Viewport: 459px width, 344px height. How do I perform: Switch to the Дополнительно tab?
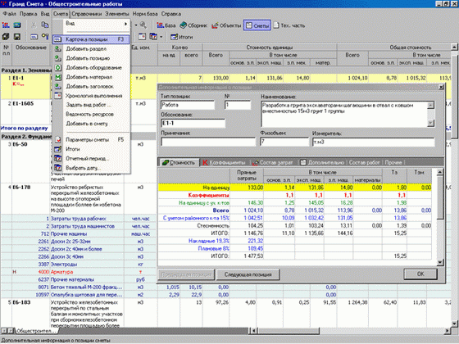323,163
